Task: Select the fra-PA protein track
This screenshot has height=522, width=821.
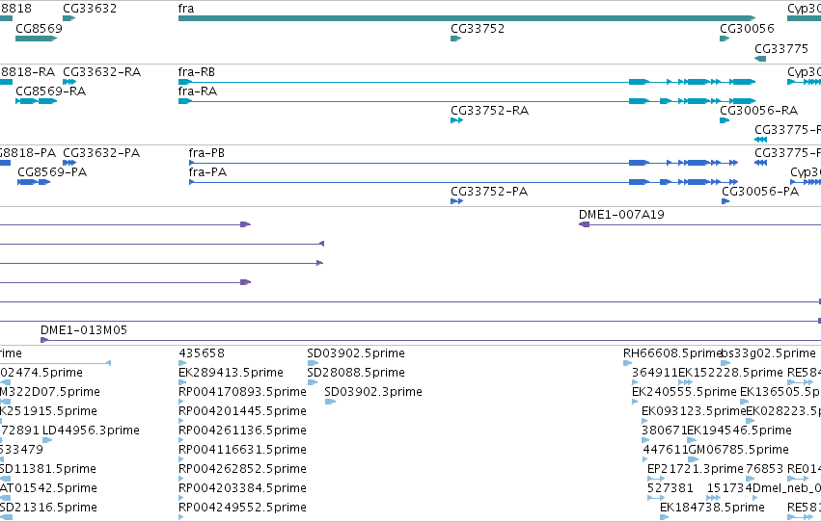Action: tap(464, 182)
